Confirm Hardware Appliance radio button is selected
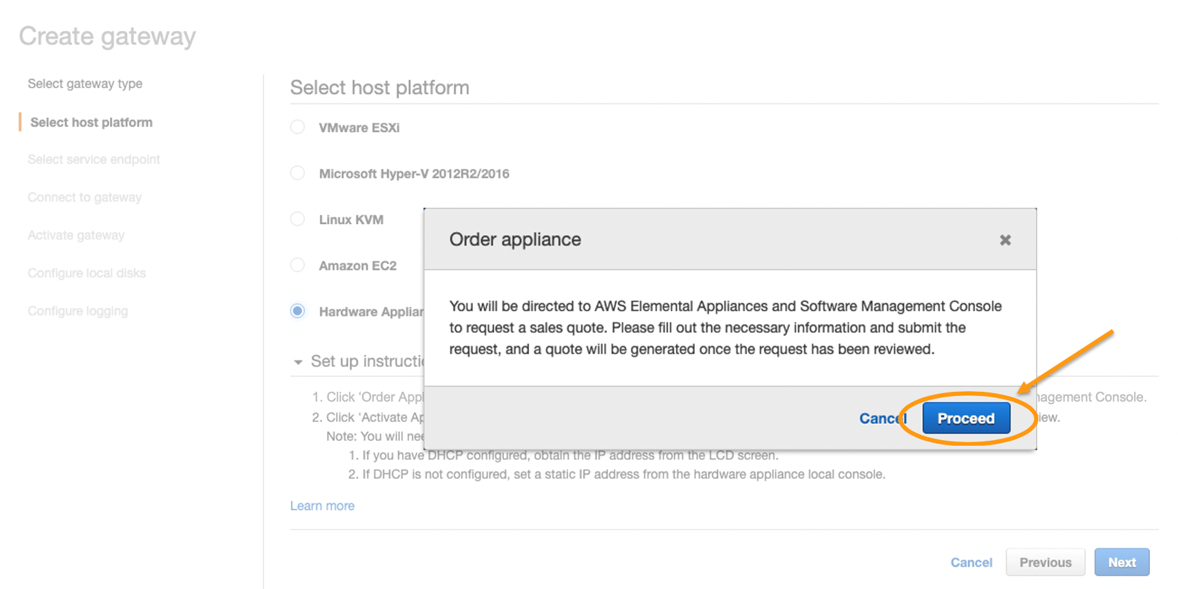 click(297, 310)
